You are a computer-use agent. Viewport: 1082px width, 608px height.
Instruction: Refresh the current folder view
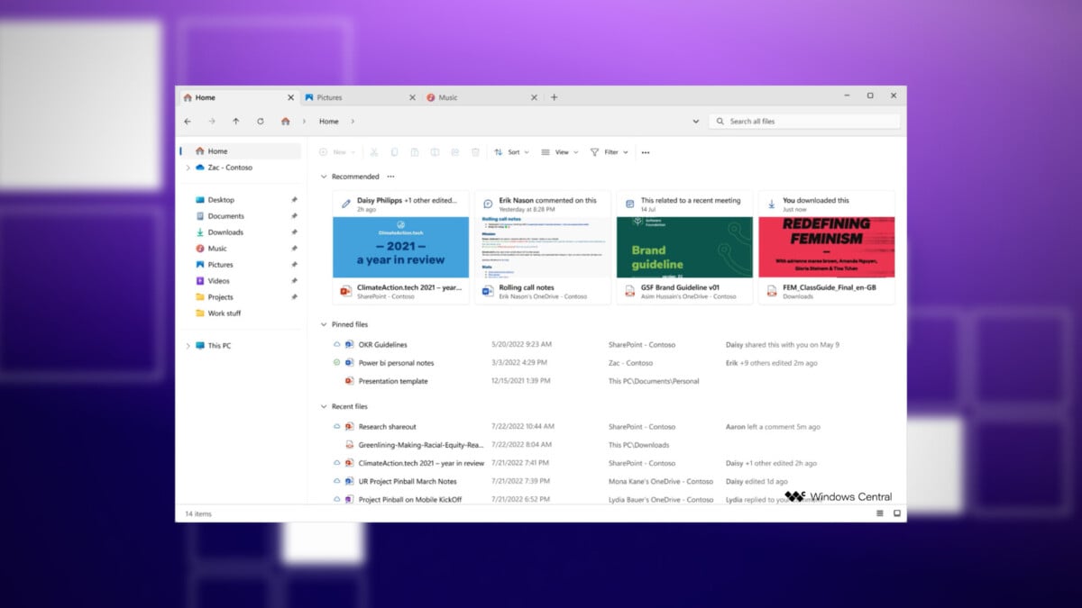(261, 122)
